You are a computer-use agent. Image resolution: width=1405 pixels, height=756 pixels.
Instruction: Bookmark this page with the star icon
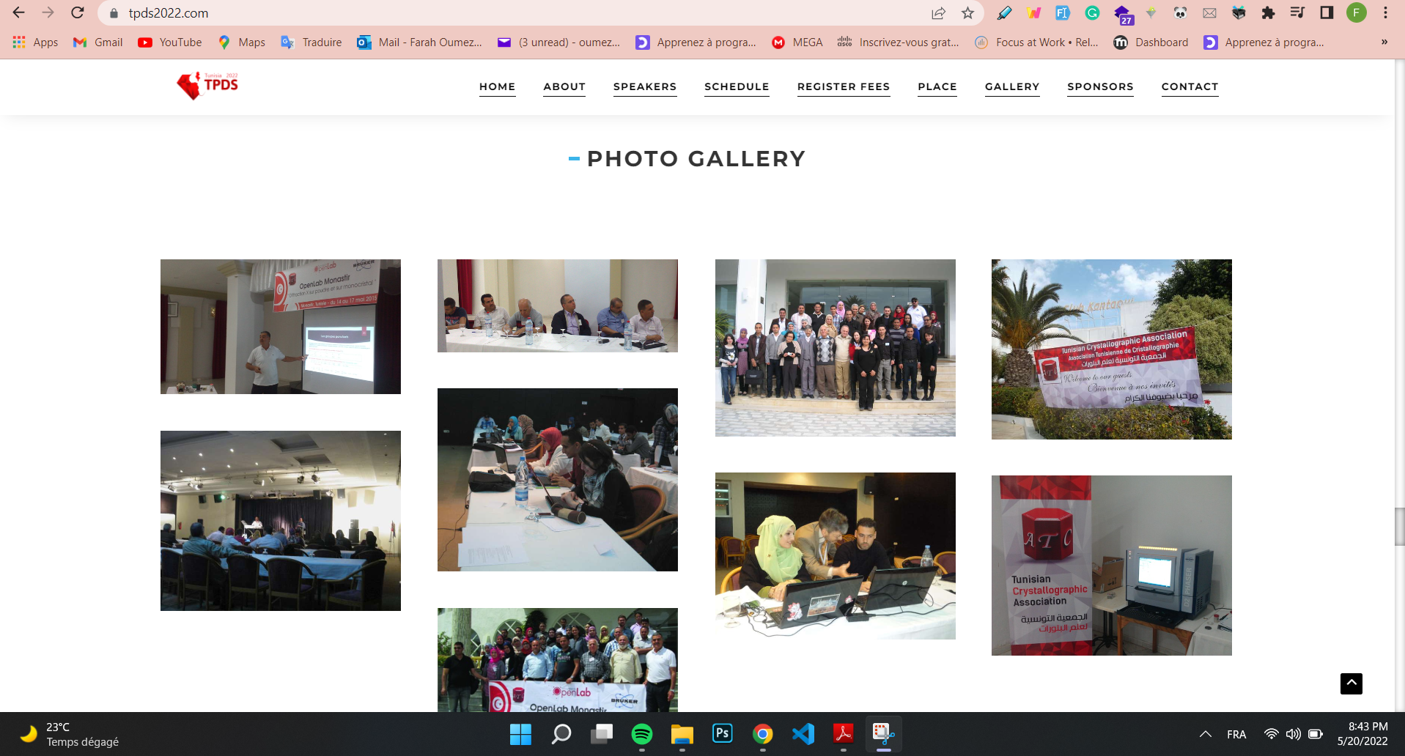click(967, 12)
